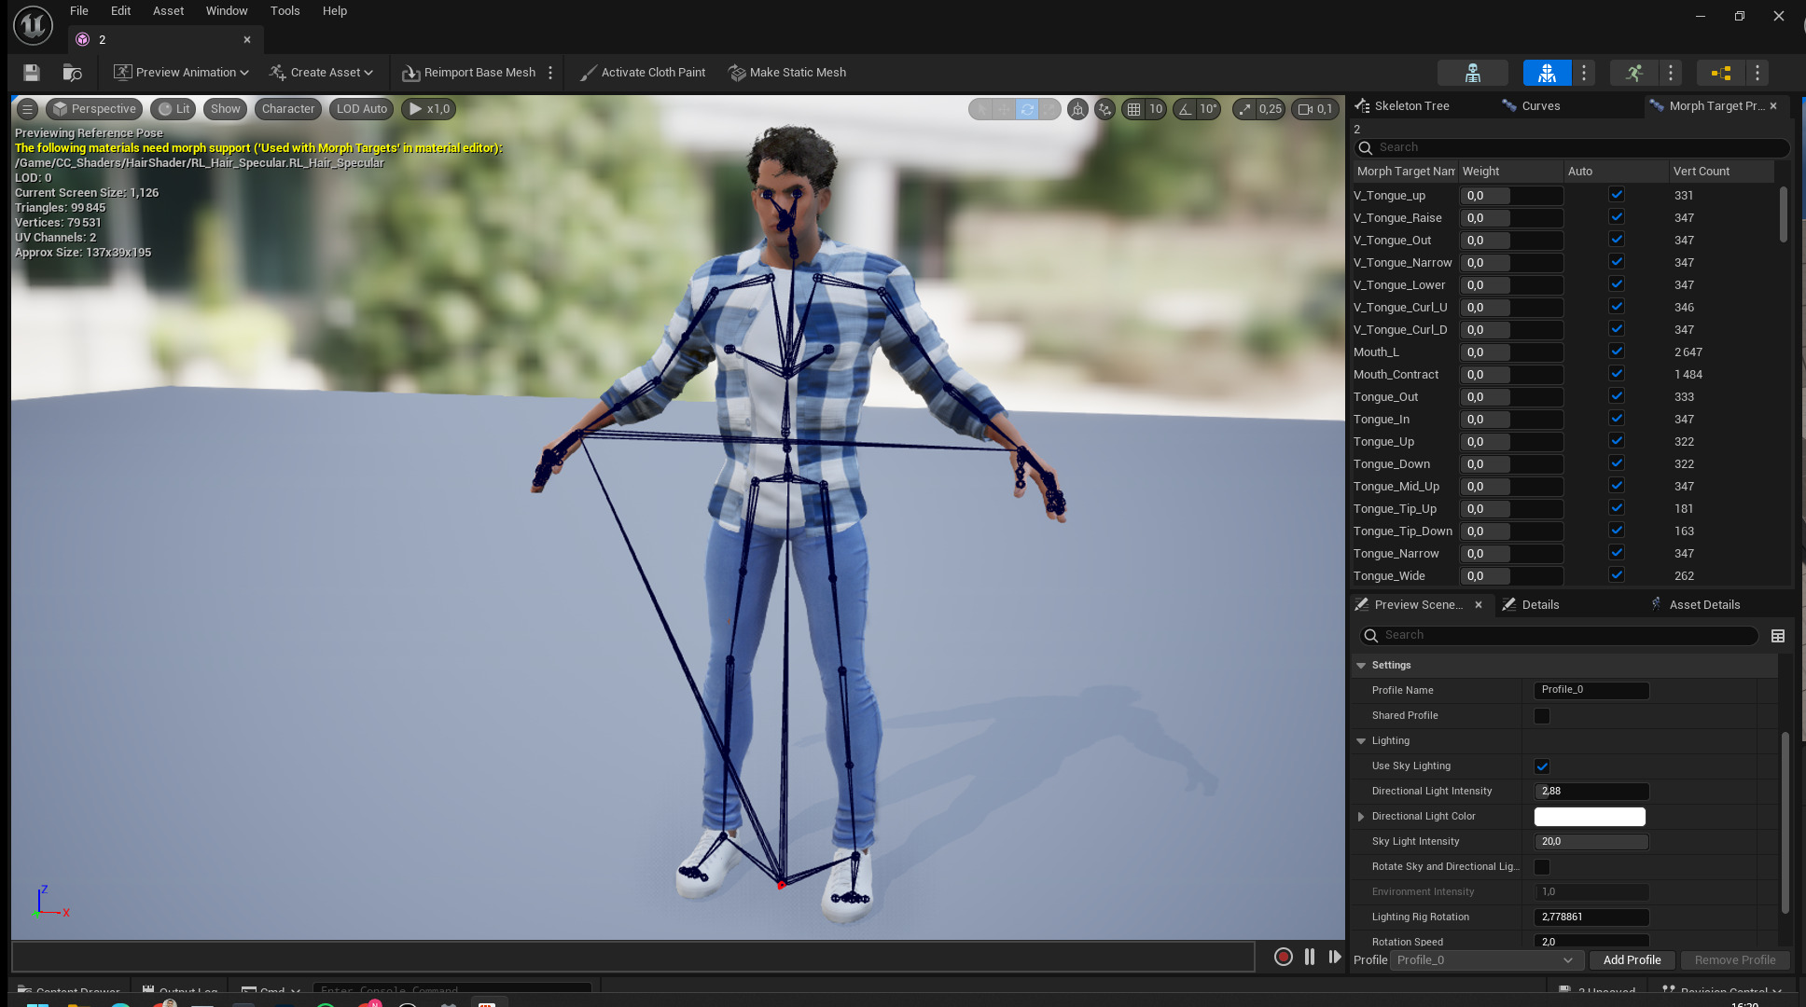Enable the Shared Profile checkbox
The height and width of the screenshot is (1007, 1806).
[x=1541, y=716]
